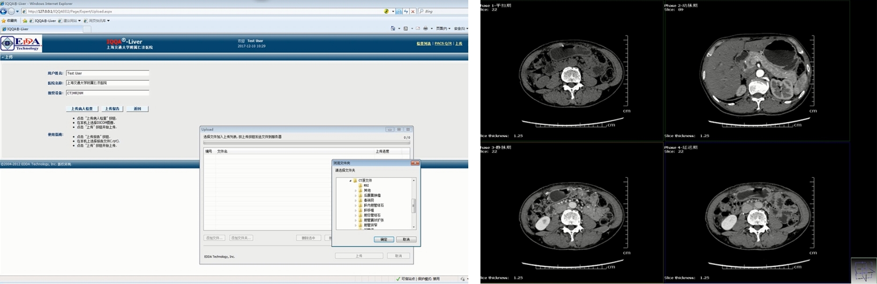Screen dimensions: 877x284
Task: Expand the 后腹膜肿瘤 folder arrow
Action: point(355,196)
